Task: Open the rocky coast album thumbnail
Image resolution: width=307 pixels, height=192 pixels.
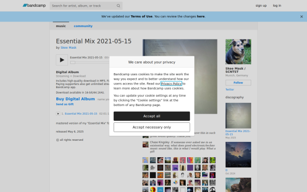Action: (x=238, y=185)
